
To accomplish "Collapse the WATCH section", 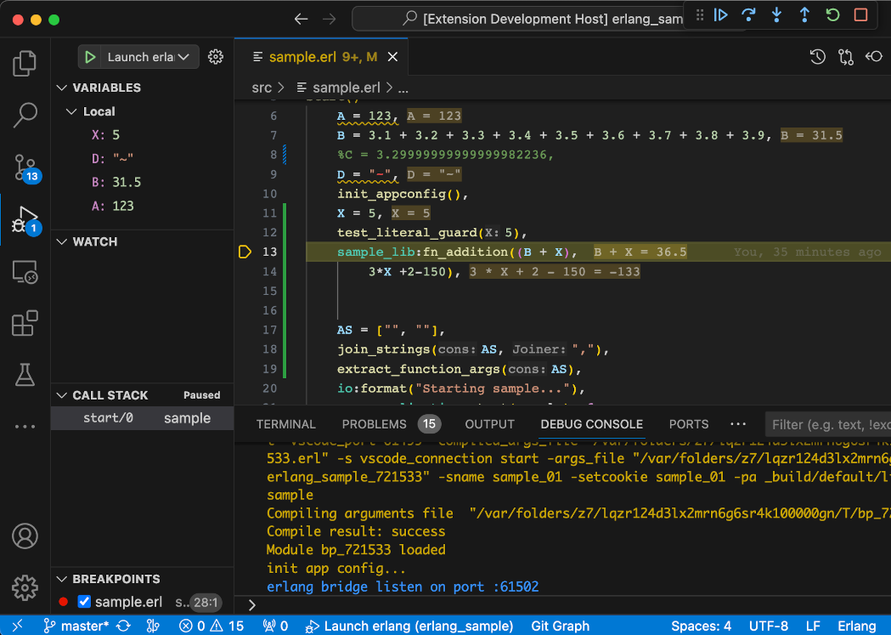I will click(62, 241).
